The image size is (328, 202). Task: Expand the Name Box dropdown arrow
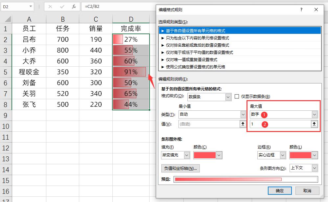coord(31,6)
